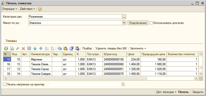Image resolution: width=206 pixels, height=96 pixels.
Task: Click the Copy row icon in the toolbar
Action: [12, 48]
